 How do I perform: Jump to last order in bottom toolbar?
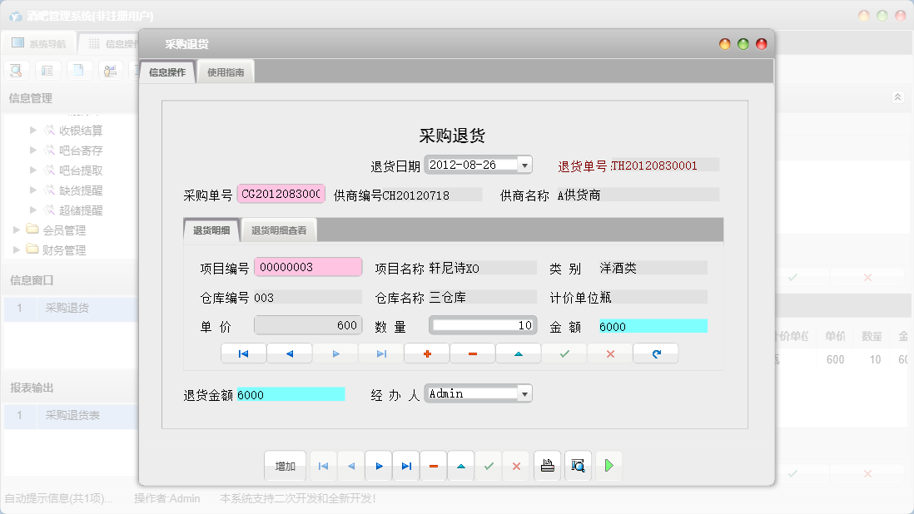click(406, 466)
